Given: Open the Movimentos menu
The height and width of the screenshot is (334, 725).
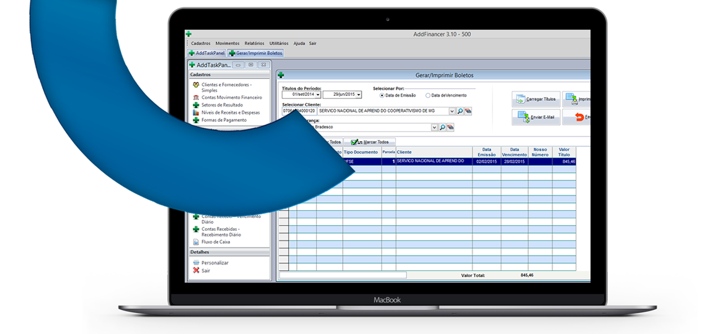Looking at the screenshot, I should [227, 43].
